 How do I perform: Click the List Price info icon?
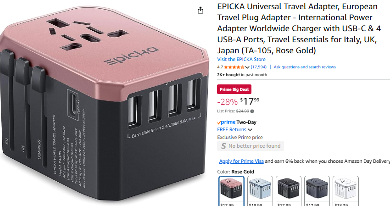coord(252,111)
